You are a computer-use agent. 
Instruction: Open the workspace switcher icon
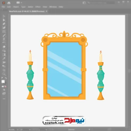click(x=84, y=3)
